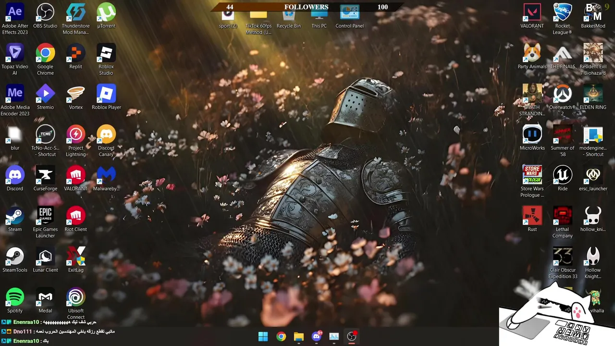
Task: Open the Adobe After Effects 2023 shortcut
Action: (15, 12)
